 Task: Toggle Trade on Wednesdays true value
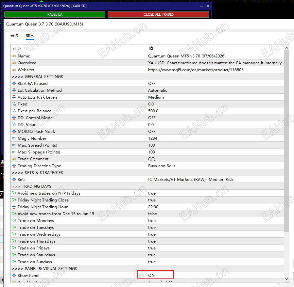(x=216, y=234)
